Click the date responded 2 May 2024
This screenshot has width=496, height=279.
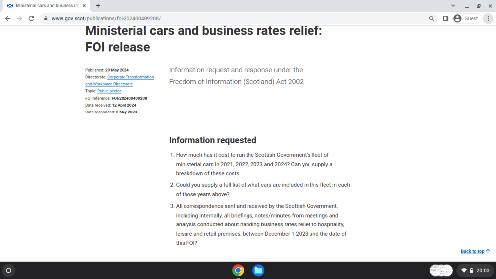click(126, 112)
